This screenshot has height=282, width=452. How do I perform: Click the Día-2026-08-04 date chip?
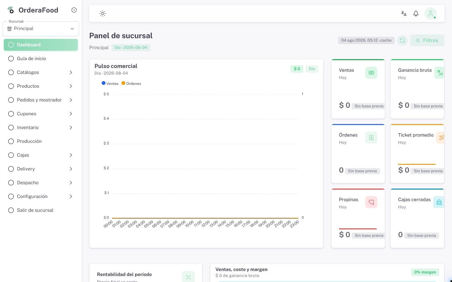coord(131,48)
